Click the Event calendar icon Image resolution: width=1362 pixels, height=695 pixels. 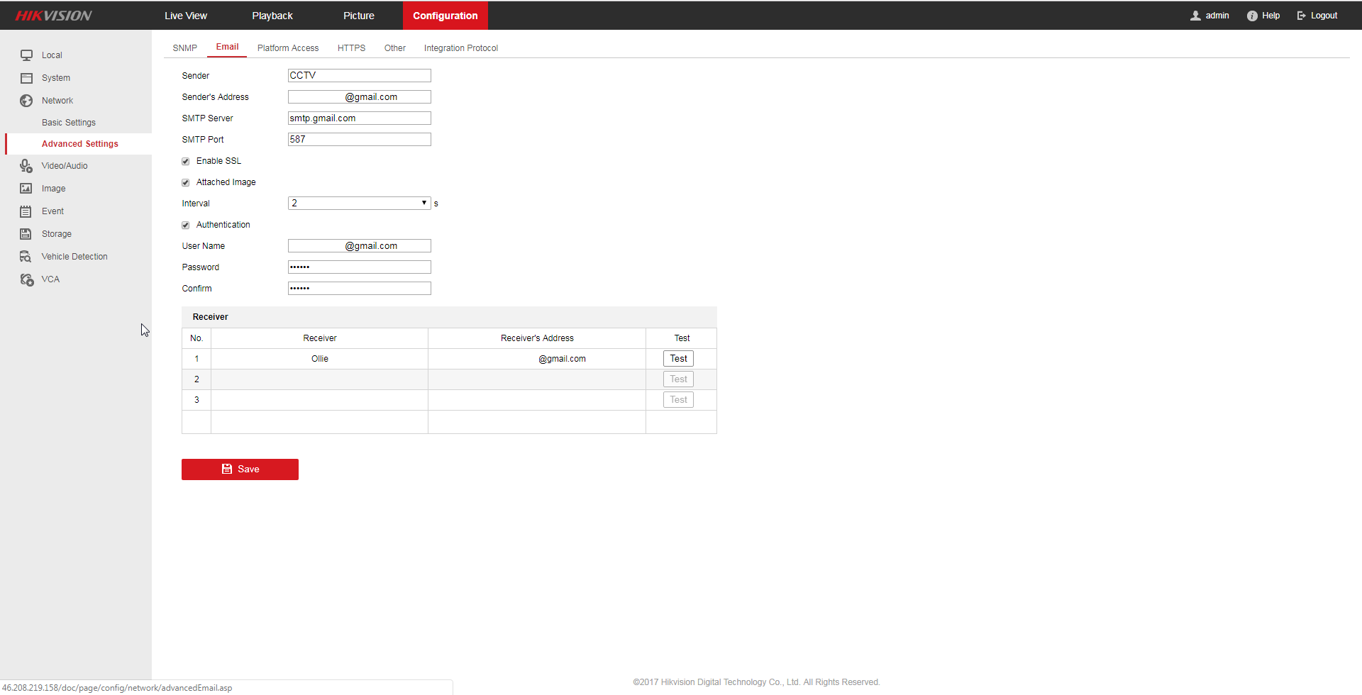pyautogui.click(x=26, y=211)
